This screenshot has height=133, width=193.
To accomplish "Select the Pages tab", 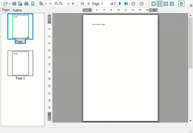I will click(6, 10).
